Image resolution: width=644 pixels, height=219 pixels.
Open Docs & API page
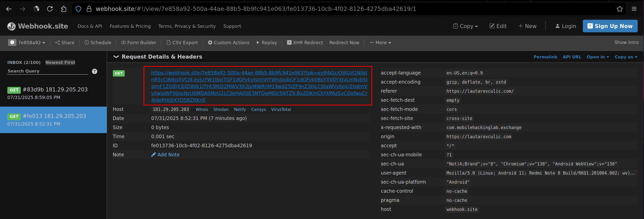pos(90,26)
